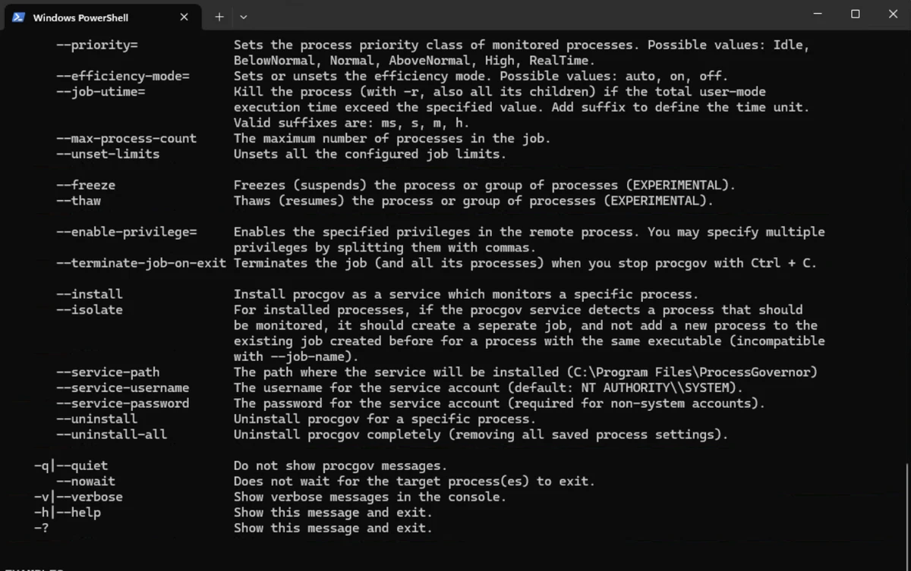The height and width of the screenshot is (571, 911).
Task: Click 'Do not show procgov messages.'
Action: click(x=340, y=466)
